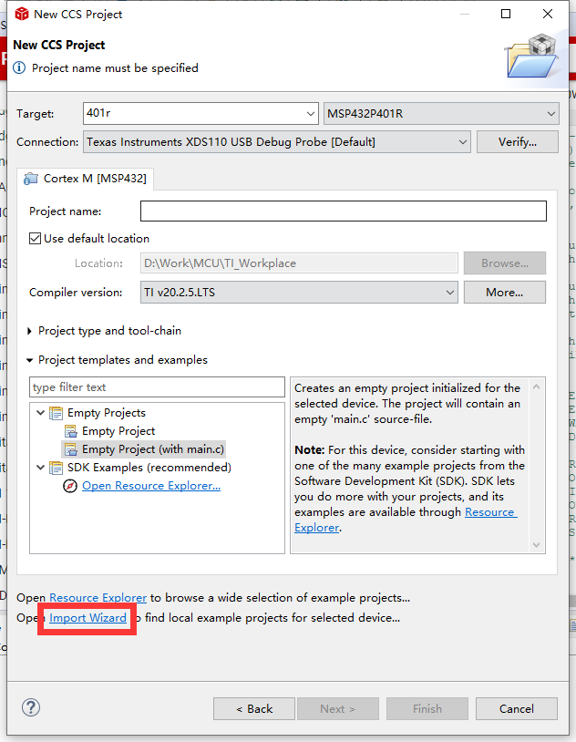576x742 pixels.
Task: Click the SDK Examples folder icon
Action: tap(56, 468)
